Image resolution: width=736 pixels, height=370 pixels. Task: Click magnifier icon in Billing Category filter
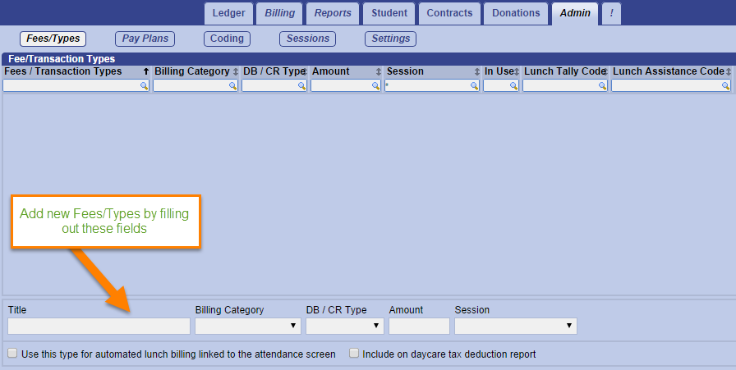tap(232, 85)
